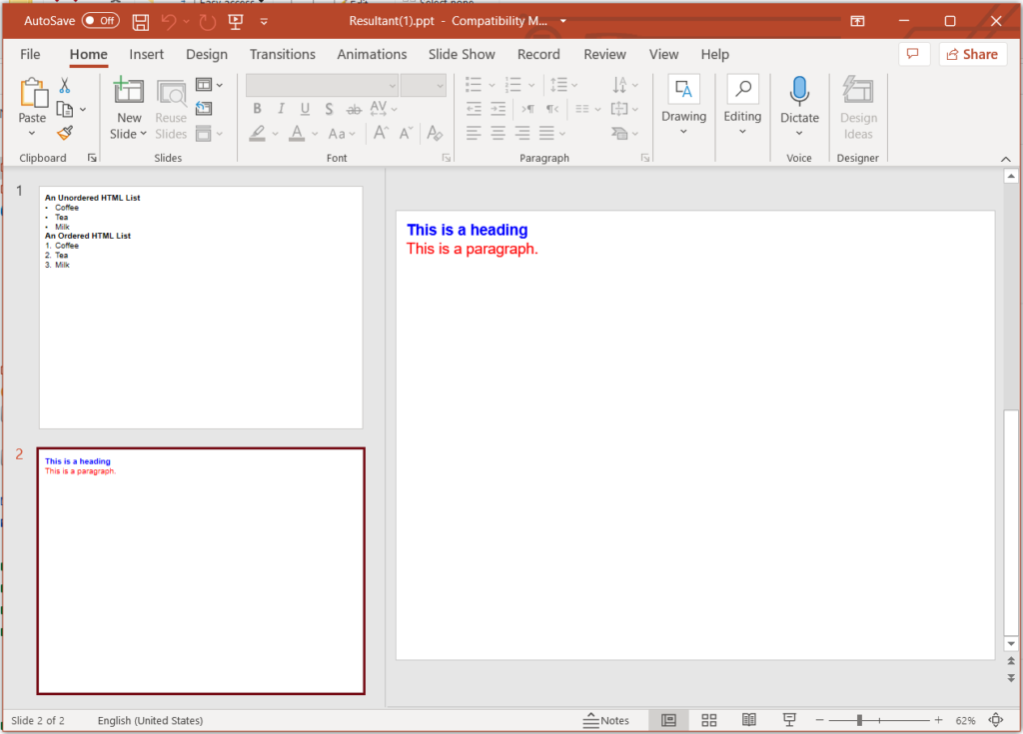
Task: Click the zoom slider handle
Action: point(859,720)
